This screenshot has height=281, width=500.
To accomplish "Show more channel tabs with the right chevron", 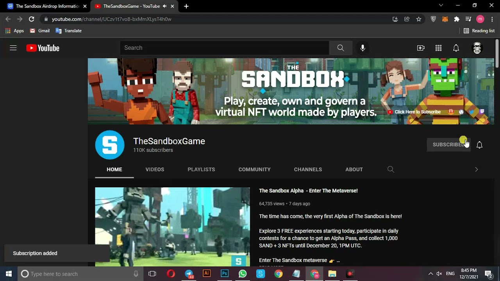I will pos(476,169).
